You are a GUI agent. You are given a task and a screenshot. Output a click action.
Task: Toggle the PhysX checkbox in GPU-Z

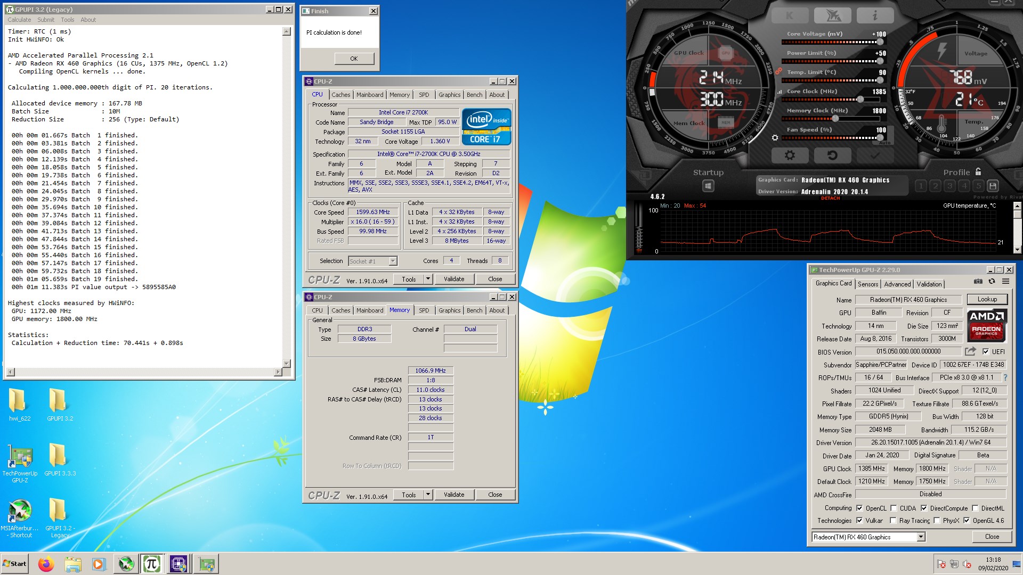(937, 521)
